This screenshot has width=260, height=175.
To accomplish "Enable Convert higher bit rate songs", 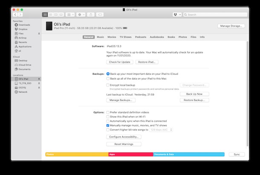I will pos(108,130).
